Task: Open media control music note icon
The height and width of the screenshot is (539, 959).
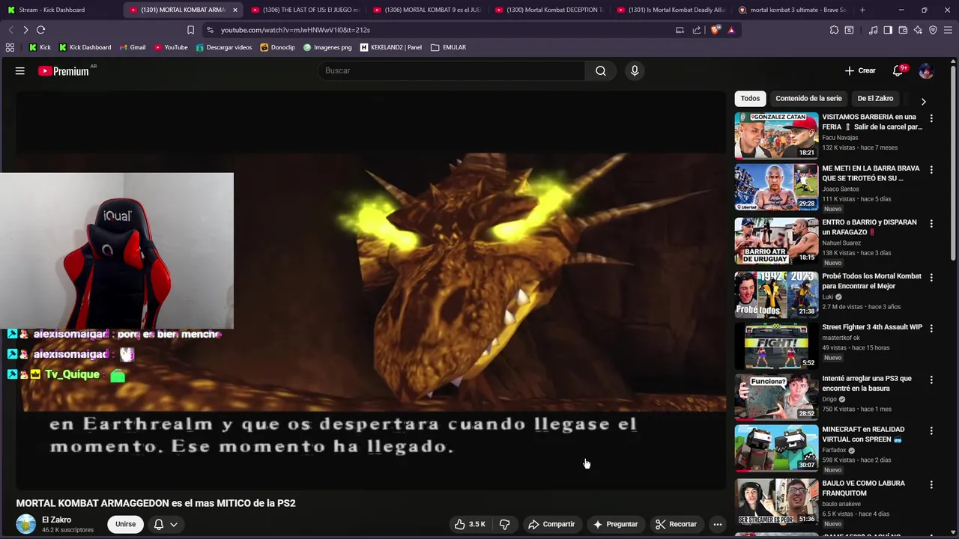Action: pos(873,30)
